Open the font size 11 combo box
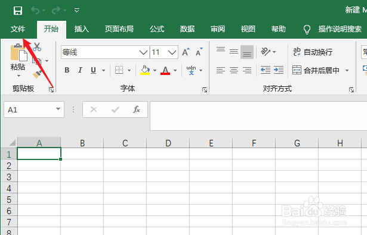 pos(164,52)
